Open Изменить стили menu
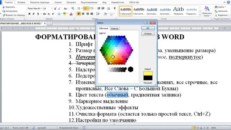The image size is (231, 130). click(207, 11)
